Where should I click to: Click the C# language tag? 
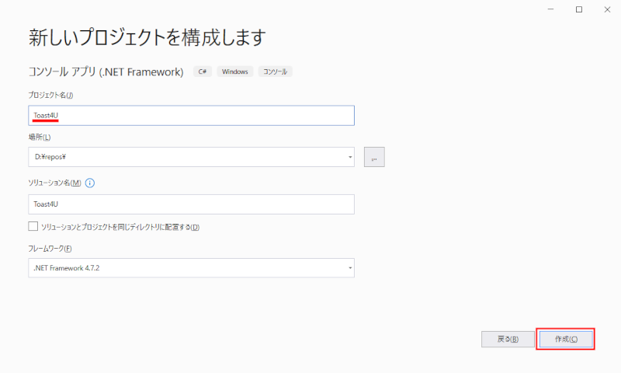click(x=202, y=71)
